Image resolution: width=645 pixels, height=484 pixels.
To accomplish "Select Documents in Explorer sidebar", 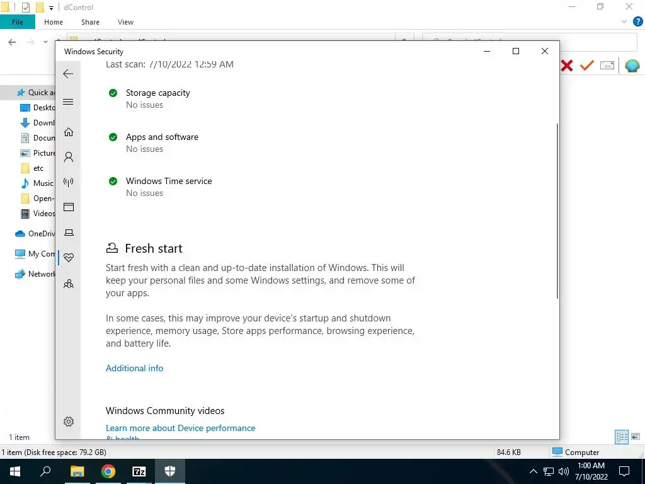I will [x=37, y=138].
